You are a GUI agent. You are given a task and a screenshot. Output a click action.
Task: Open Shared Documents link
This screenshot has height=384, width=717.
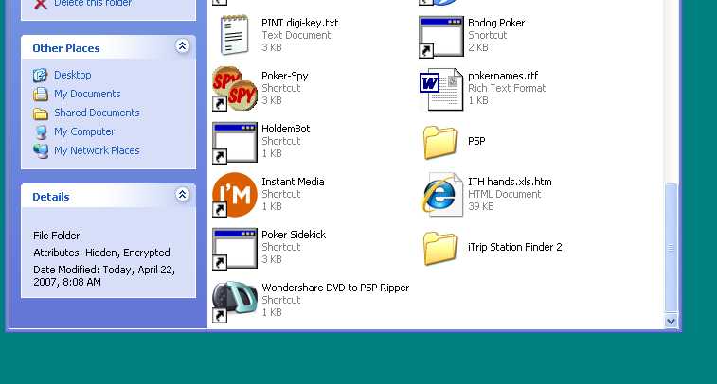(x=97, y=113)
